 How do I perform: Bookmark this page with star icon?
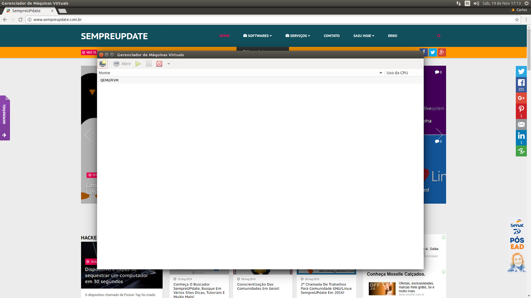pyautogui.click(x=517, y=20)
